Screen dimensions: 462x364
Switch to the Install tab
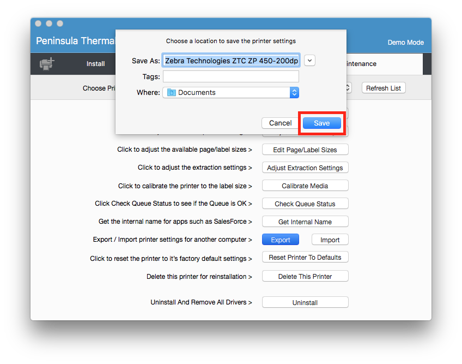[x=95, y=64]
